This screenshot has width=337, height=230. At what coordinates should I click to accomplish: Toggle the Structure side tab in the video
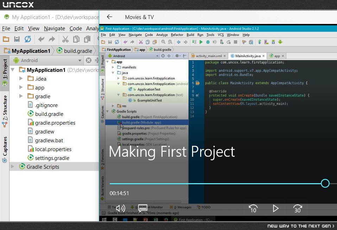(x=102, y=89)
